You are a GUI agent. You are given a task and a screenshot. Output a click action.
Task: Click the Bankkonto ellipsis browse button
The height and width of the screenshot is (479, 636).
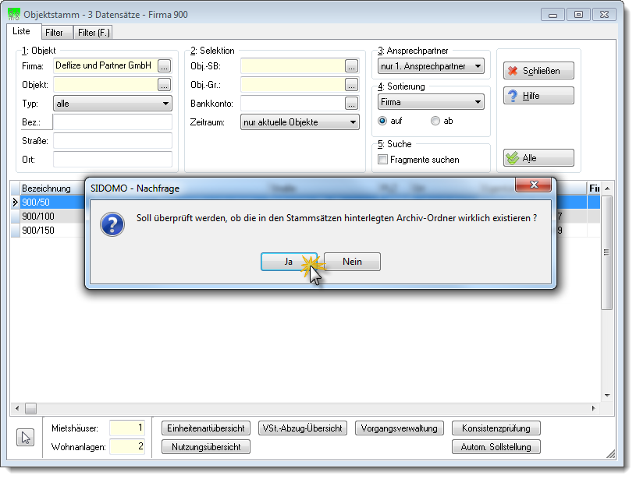coord(352,104)
